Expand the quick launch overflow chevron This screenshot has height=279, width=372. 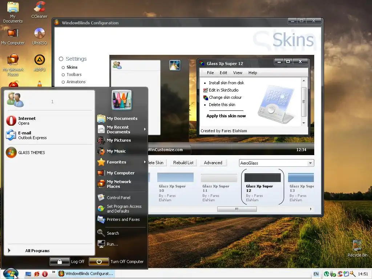54,272
